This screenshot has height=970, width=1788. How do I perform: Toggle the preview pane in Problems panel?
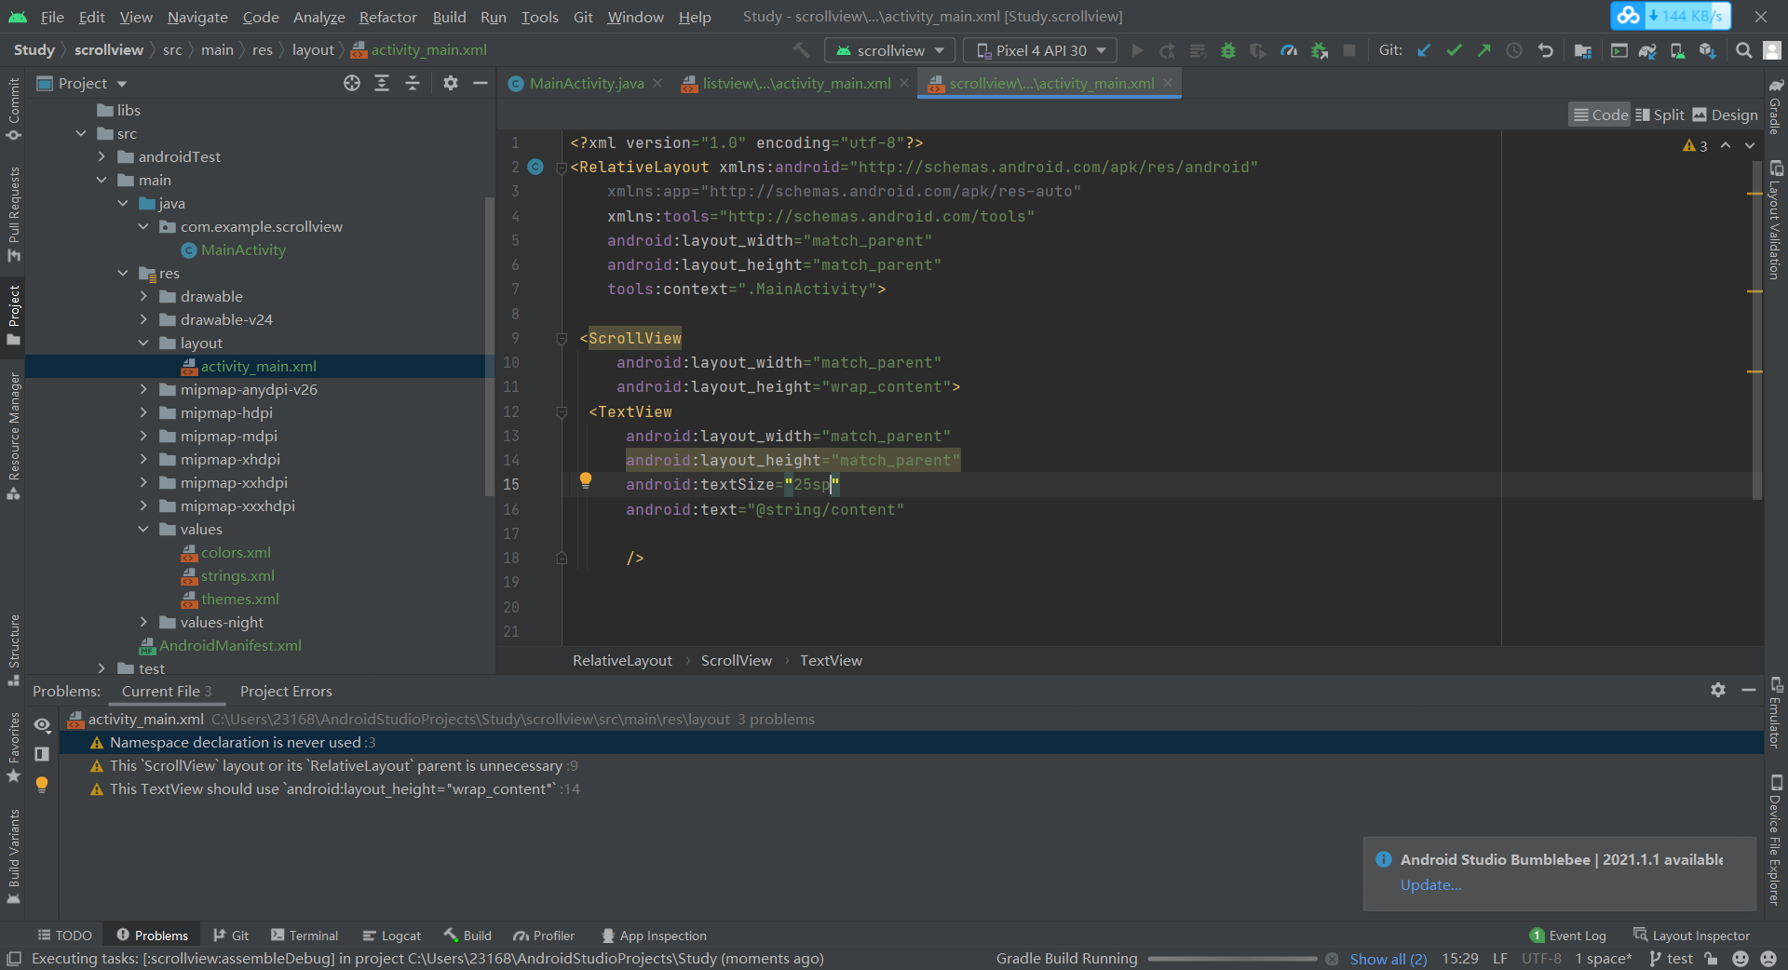point(42,754)
